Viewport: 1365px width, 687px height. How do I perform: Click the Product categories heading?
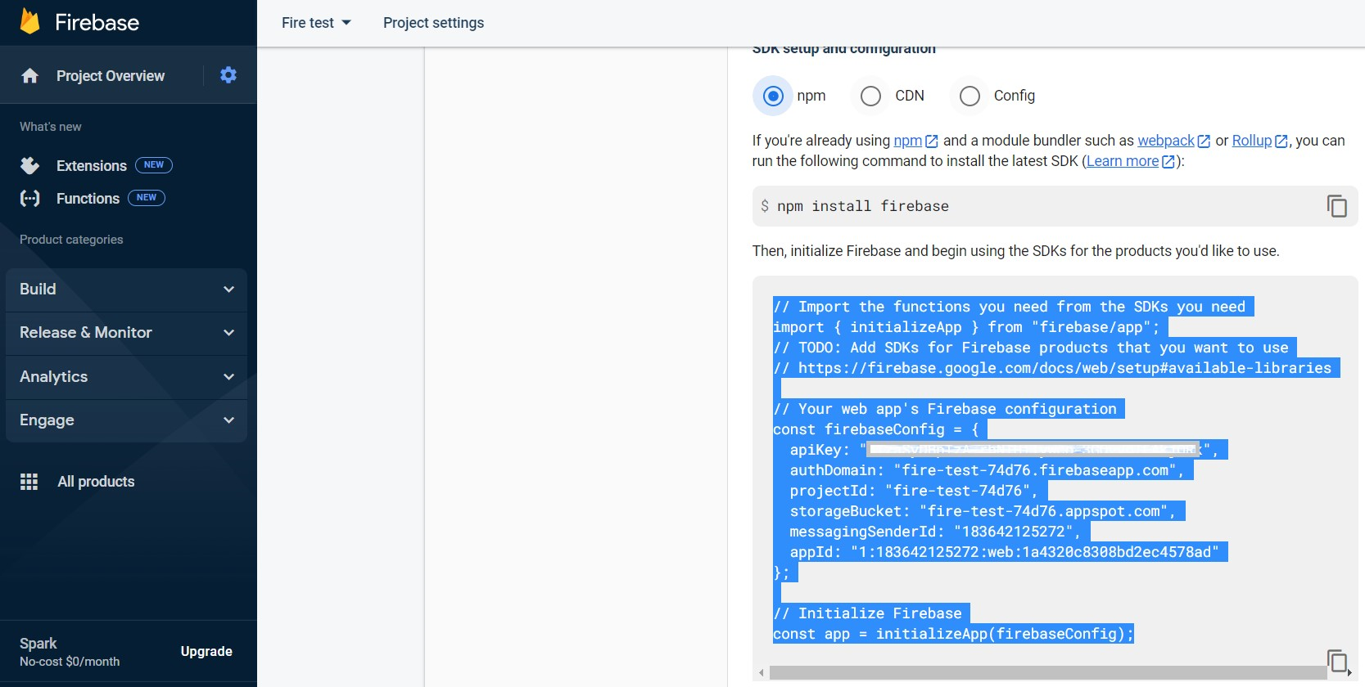[71, 240]
